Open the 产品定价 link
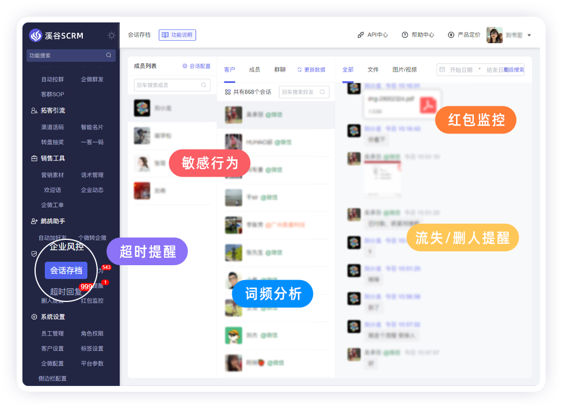The width and height of the screenshot is (563, 409). [x=469, y=35]
